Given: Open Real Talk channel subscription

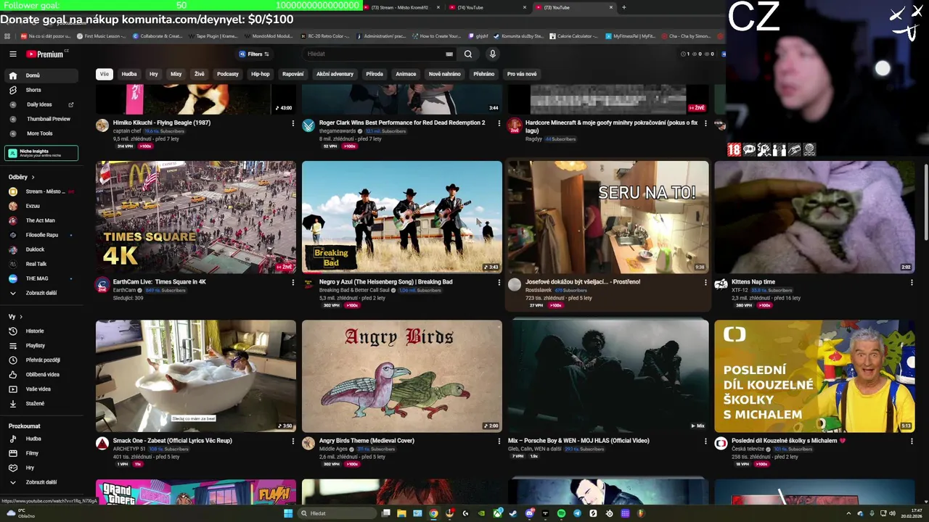Looking at the screenshot, I should click(x=41, y=264).
